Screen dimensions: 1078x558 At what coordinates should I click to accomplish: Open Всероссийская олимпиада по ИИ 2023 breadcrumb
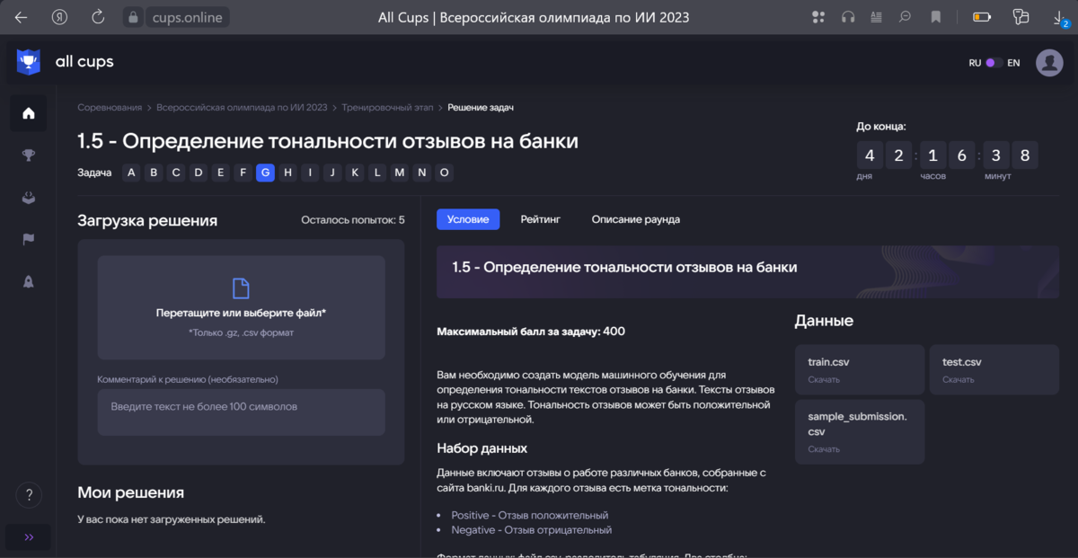click(x=242, y=108)
